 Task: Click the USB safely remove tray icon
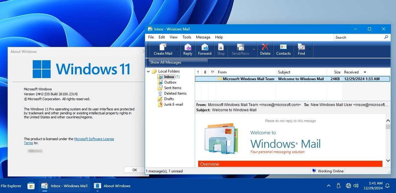(338, 186)
